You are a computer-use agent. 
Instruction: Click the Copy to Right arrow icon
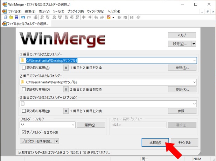[x=84, y=17]
